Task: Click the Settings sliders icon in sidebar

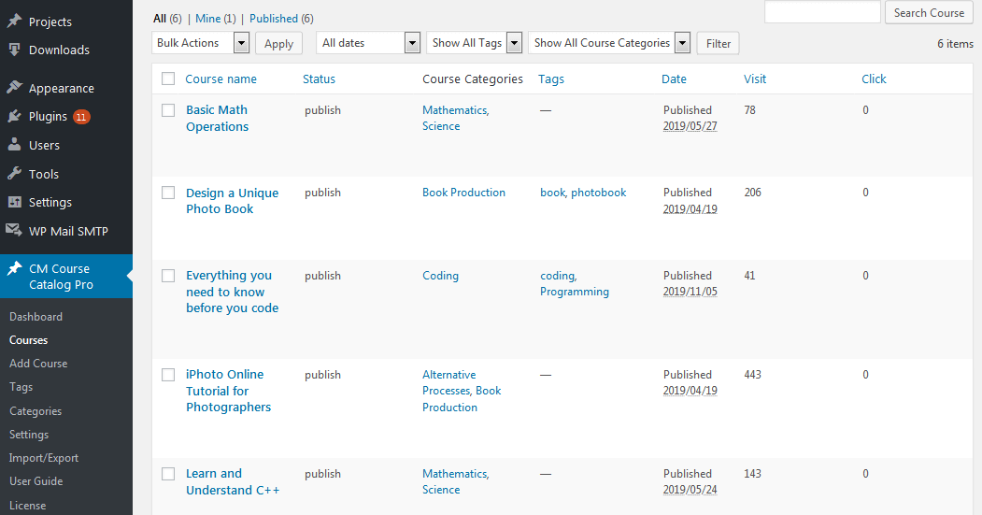Action: point(14,203)
